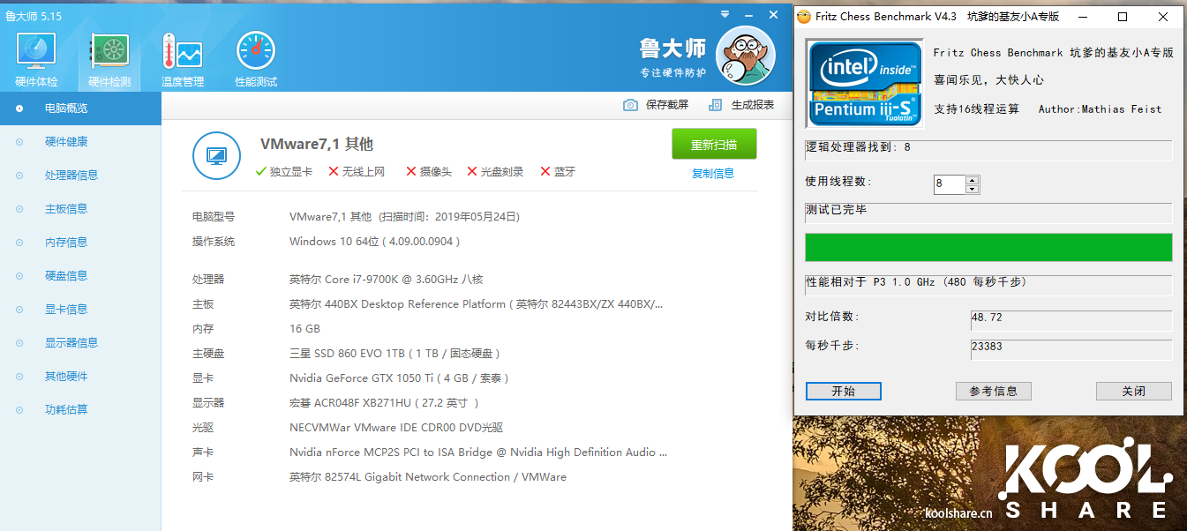Click the graphics value Nvidia GeForce GTX 1050 Ti
1187x531 pixels.
[x=399, y=378]
